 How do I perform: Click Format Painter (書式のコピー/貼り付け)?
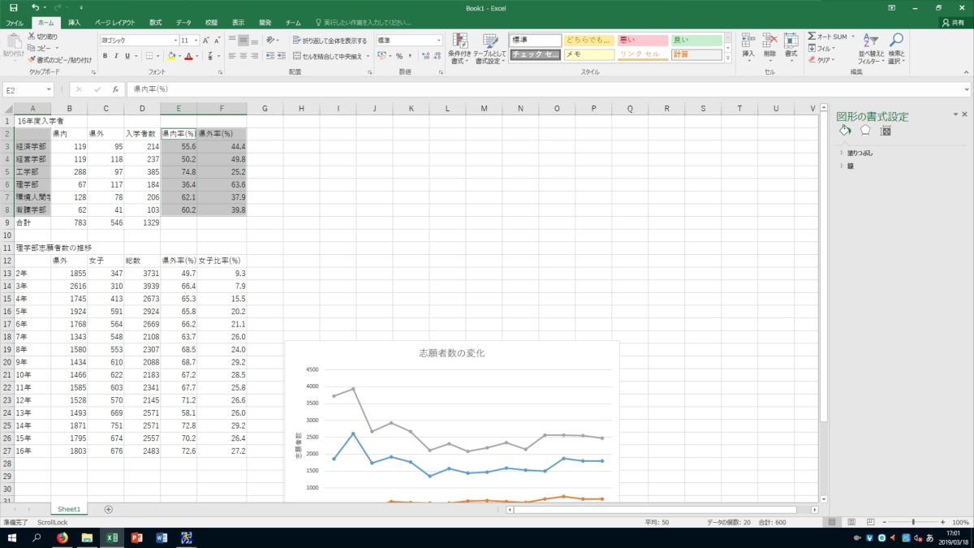[x=59, y=59]
